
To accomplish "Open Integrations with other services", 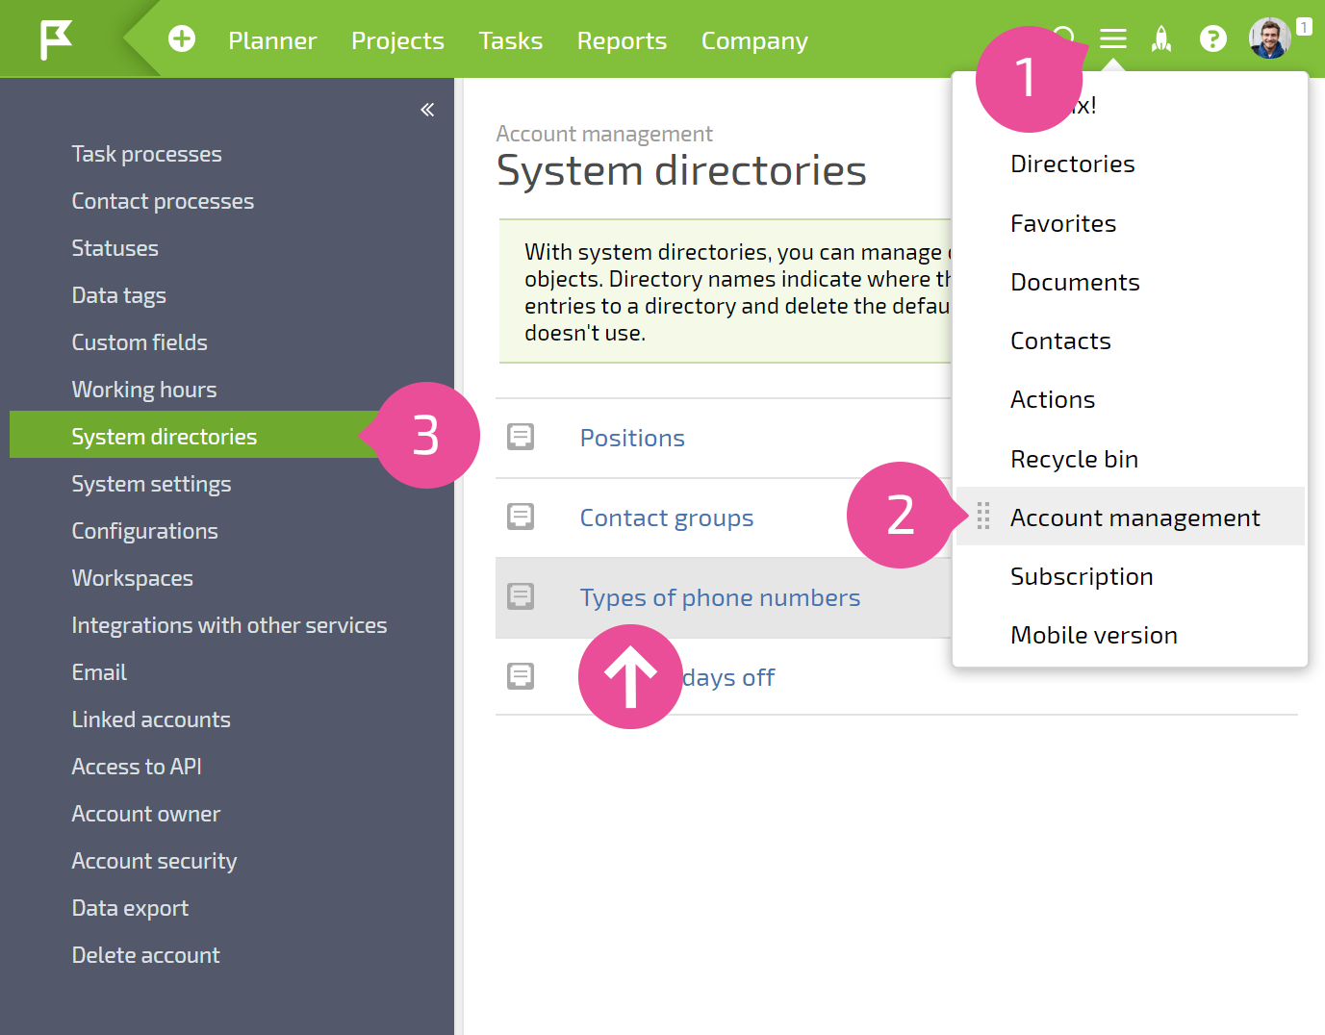I will coord(229,625).
